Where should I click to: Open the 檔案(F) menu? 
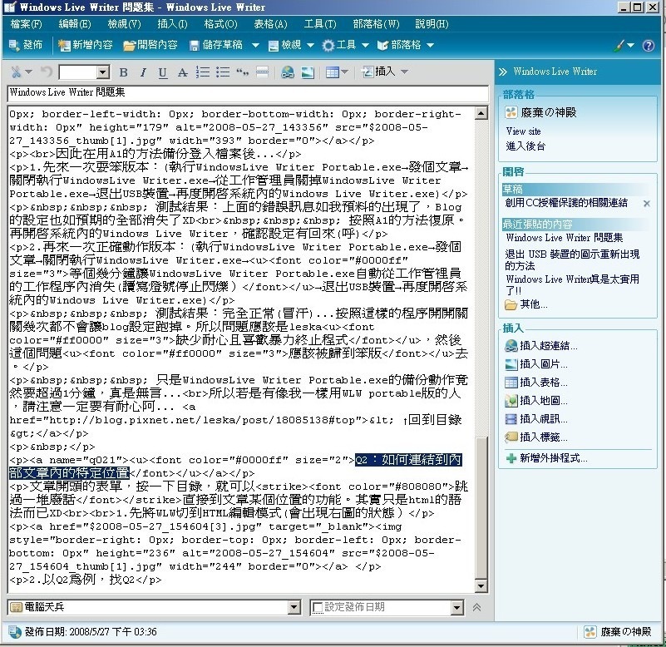26,24
